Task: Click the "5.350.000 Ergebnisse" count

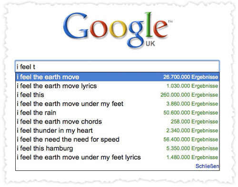Action: click(192, 148)
